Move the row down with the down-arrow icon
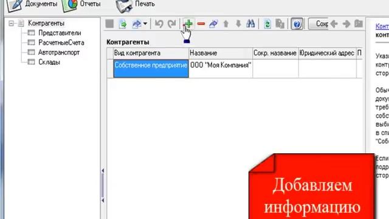The width and height of the screenshot is (389, 219). [238, 24]
